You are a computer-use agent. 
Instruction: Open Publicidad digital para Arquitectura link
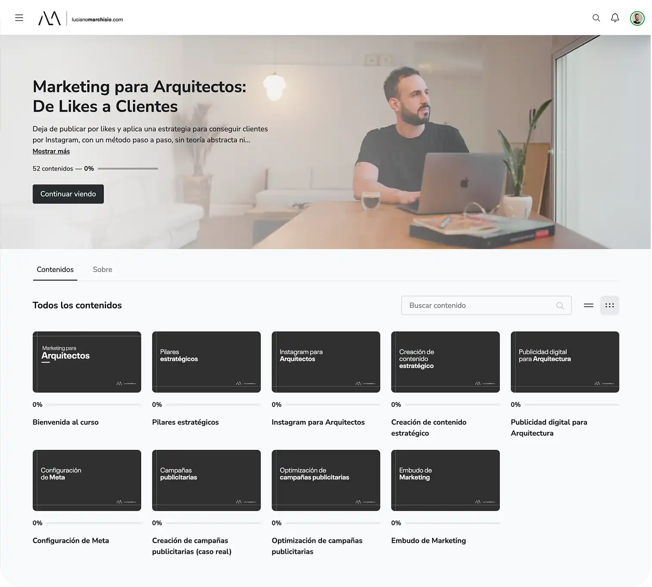[x=549, y=427]
